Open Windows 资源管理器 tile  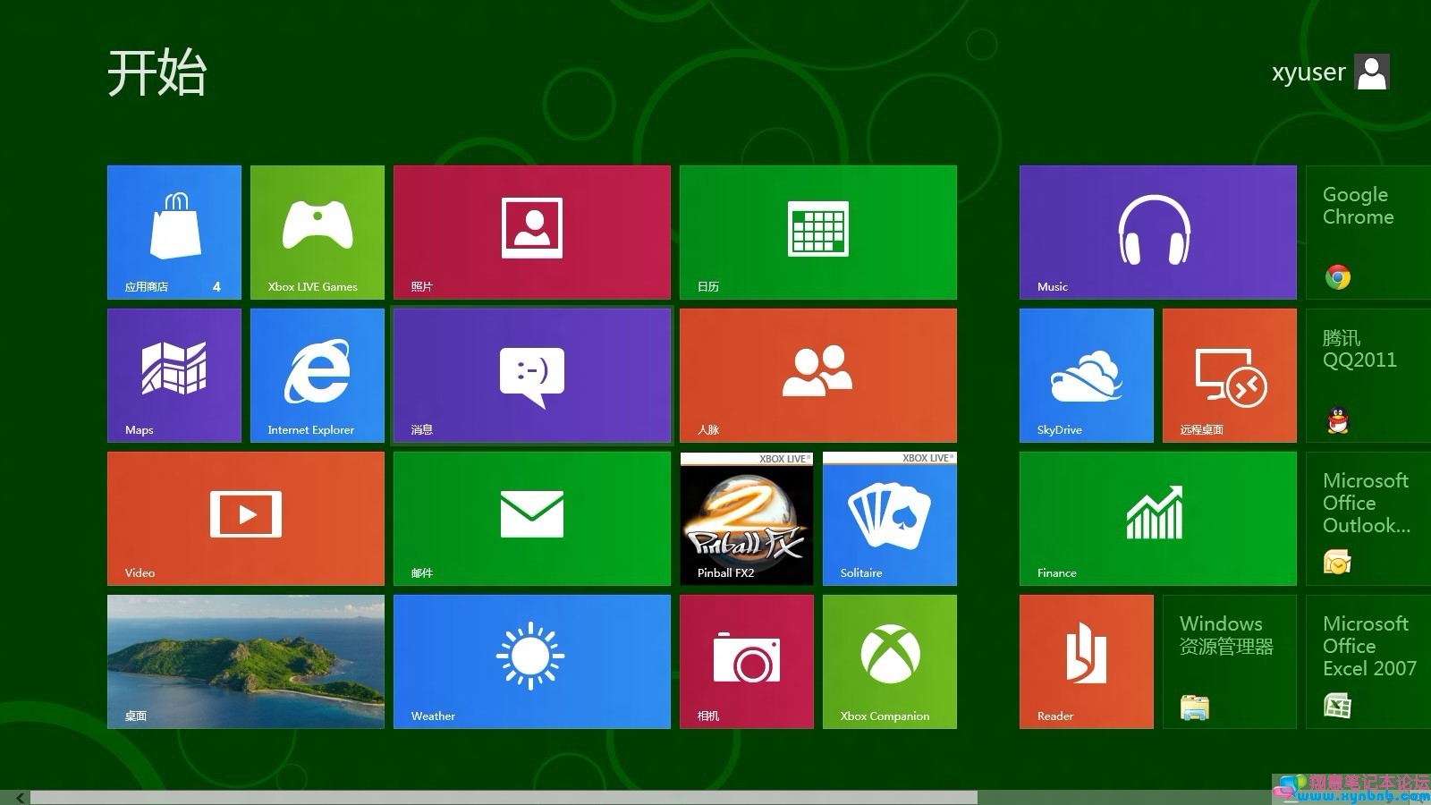[1230, 662]
